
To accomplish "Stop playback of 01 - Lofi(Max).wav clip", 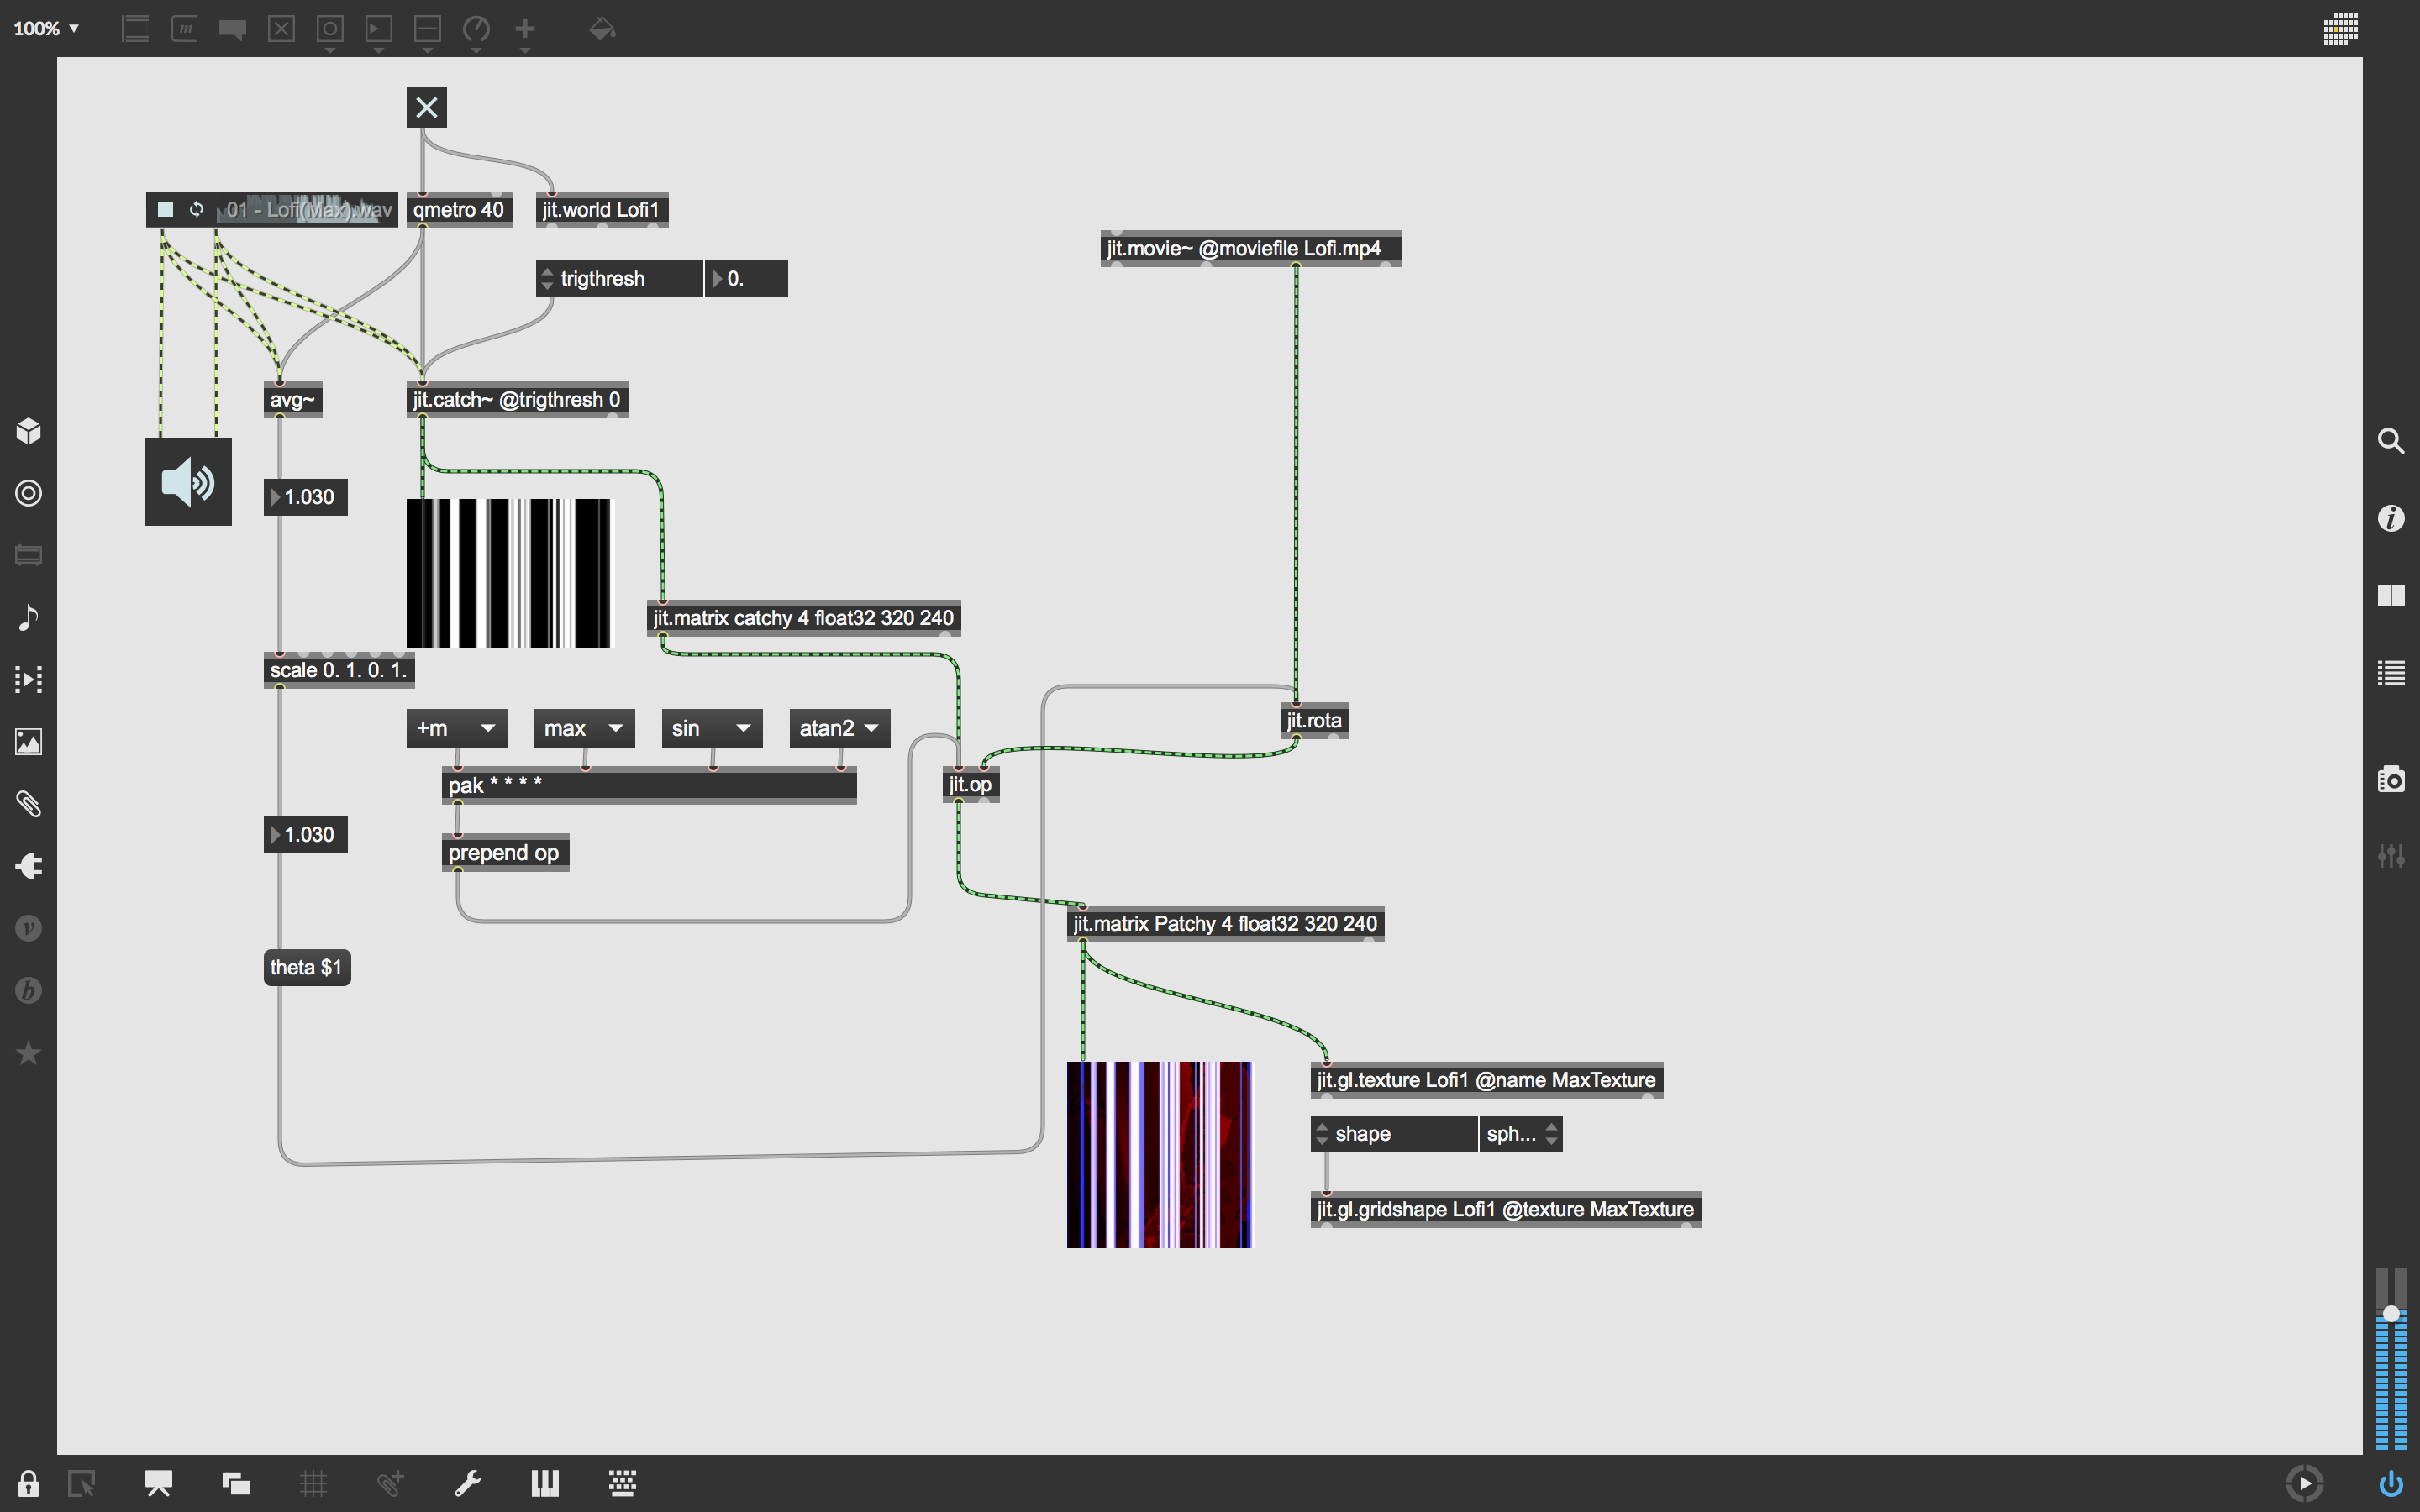I will [166, 209].
